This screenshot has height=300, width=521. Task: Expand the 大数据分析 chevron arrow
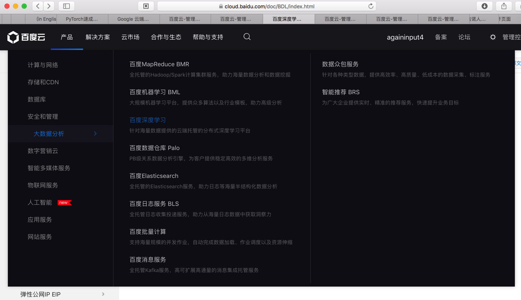(95, 134)
